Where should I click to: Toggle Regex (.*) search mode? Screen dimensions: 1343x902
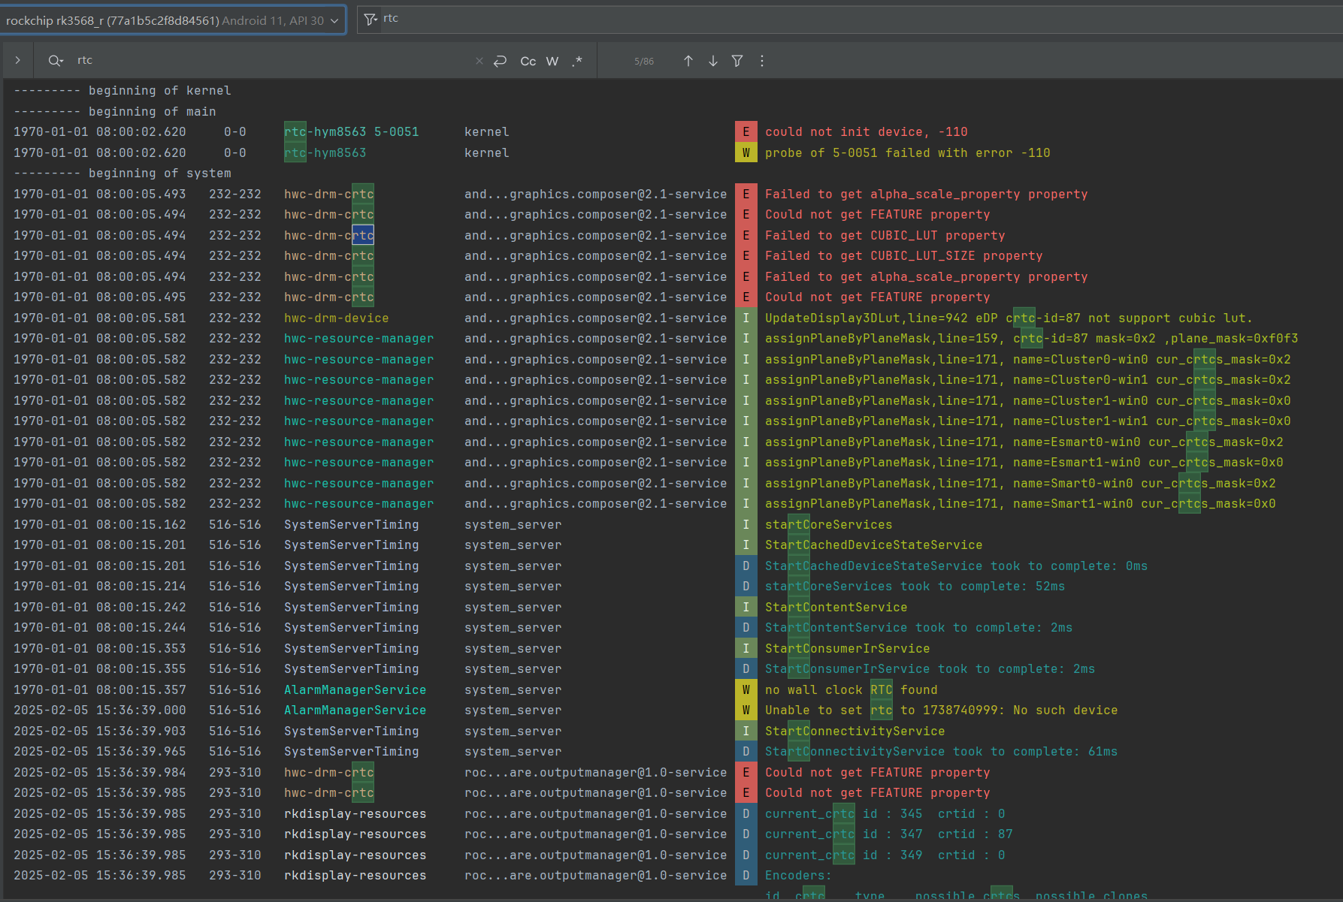coord(577,61)
